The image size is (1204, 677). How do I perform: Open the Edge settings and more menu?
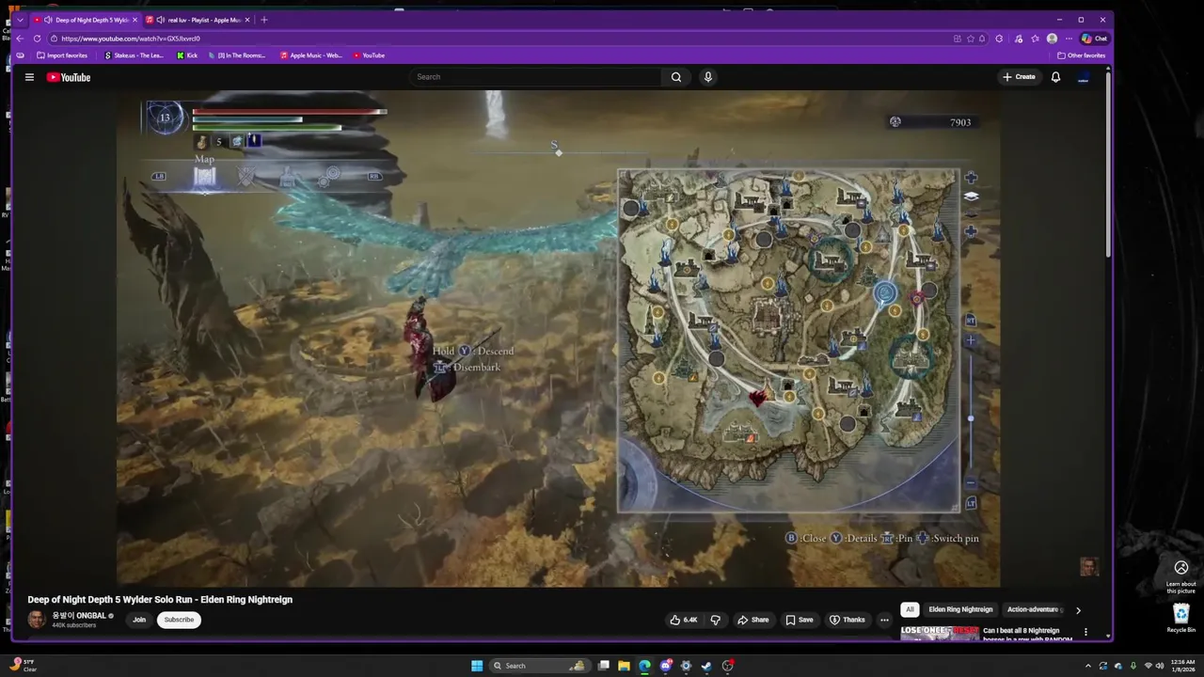point(1069,39)
